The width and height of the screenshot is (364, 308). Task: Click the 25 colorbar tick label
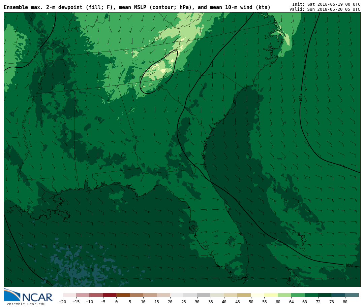coord(184,302)
